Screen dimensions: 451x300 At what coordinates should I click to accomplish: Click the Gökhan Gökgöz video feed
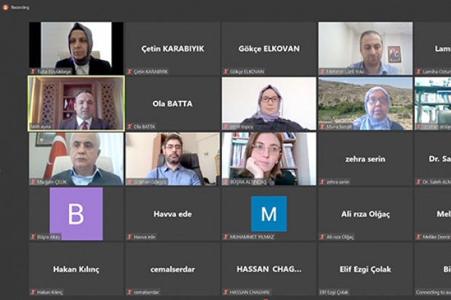click(x=172, y=158)
